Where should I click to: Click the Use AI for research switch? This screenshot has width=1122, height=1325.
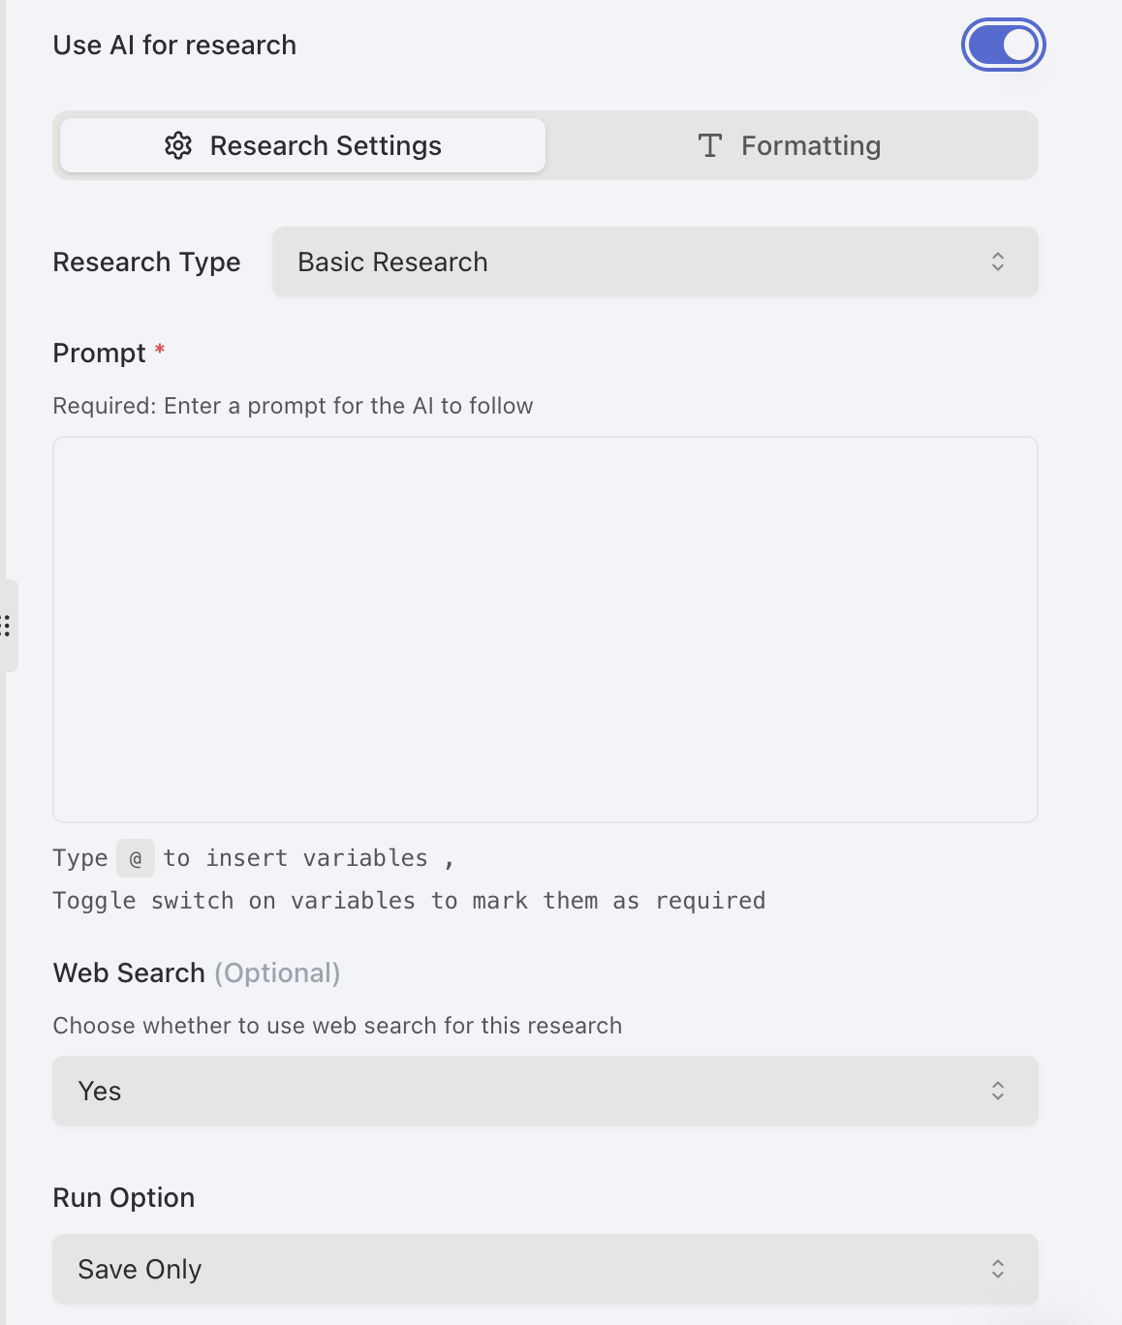pos(1004,44)
